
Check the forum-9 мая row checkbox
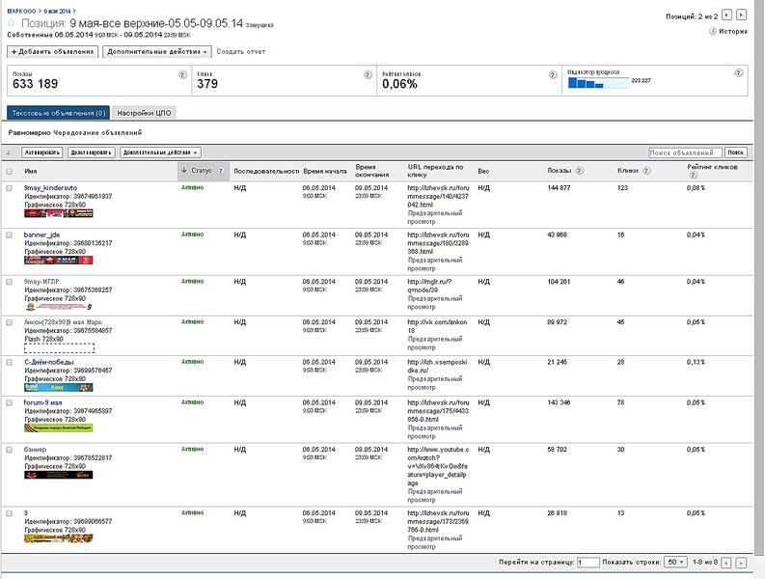pyautogui.click(x=10, y=402)
